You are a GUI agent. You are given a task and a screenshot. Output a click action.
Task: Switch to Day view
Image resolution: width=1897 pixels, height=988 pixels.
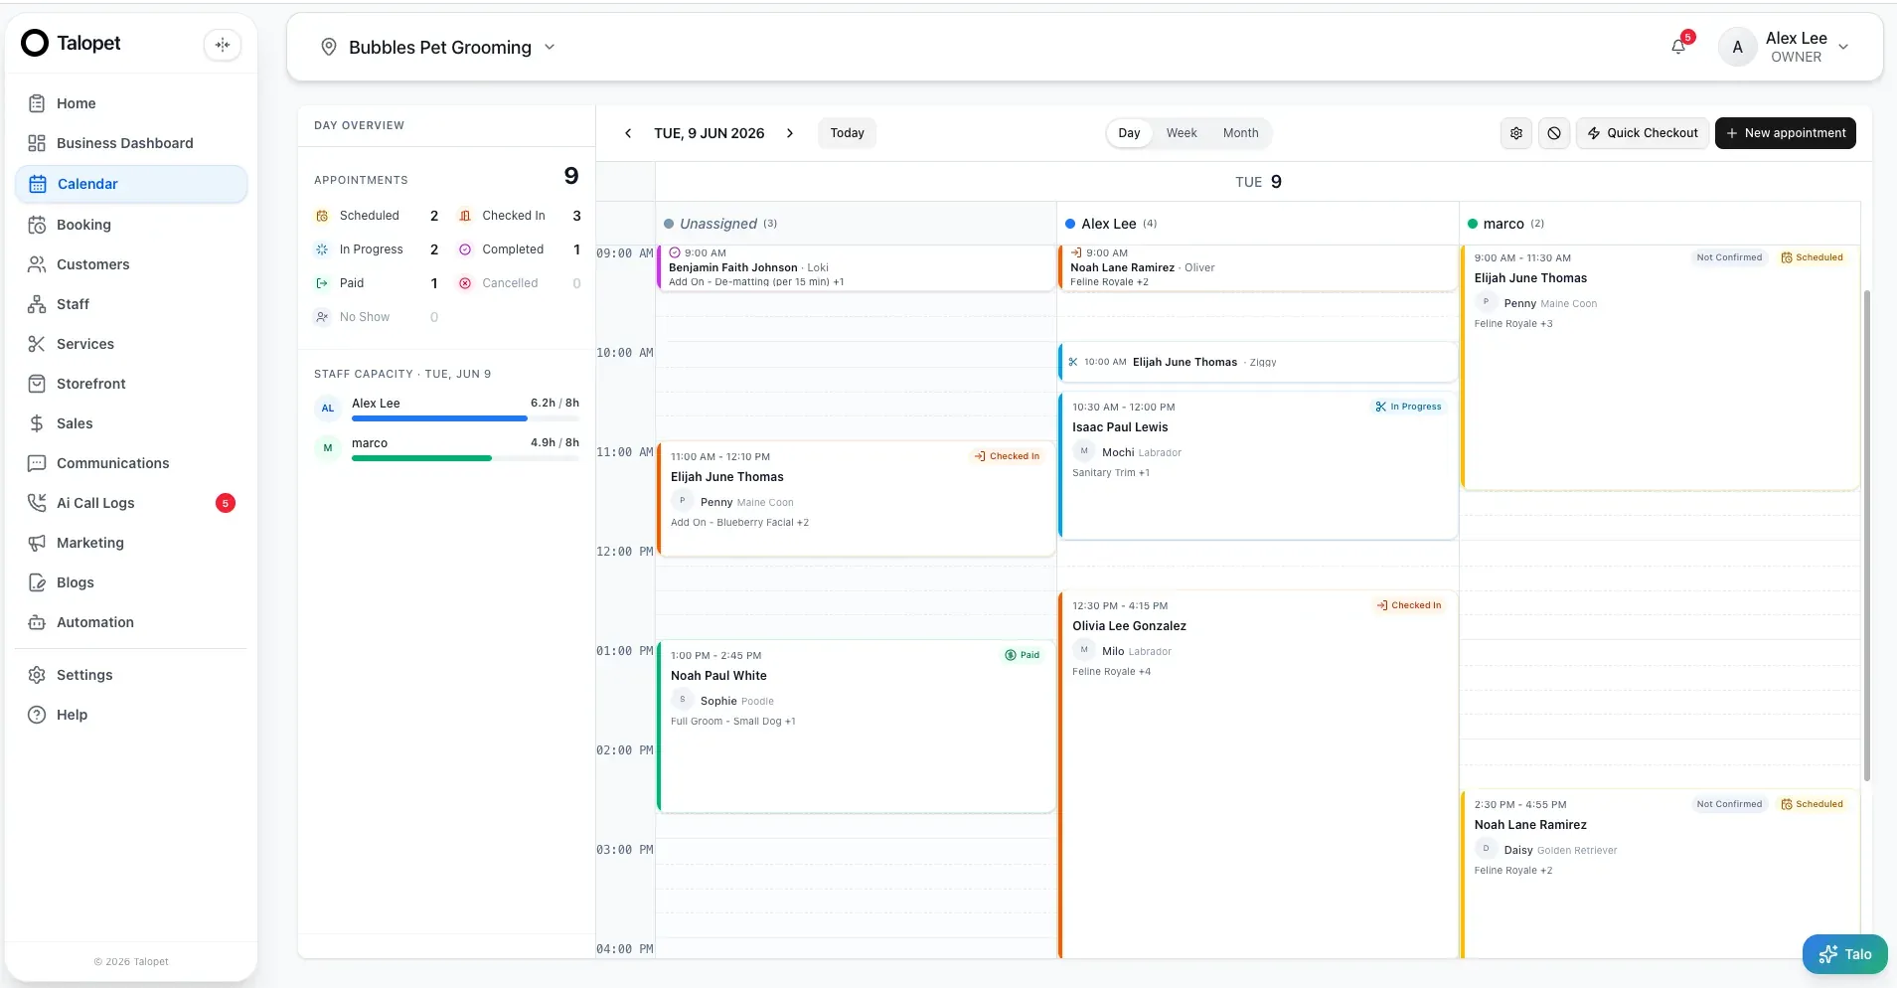tap(1129, 133)
